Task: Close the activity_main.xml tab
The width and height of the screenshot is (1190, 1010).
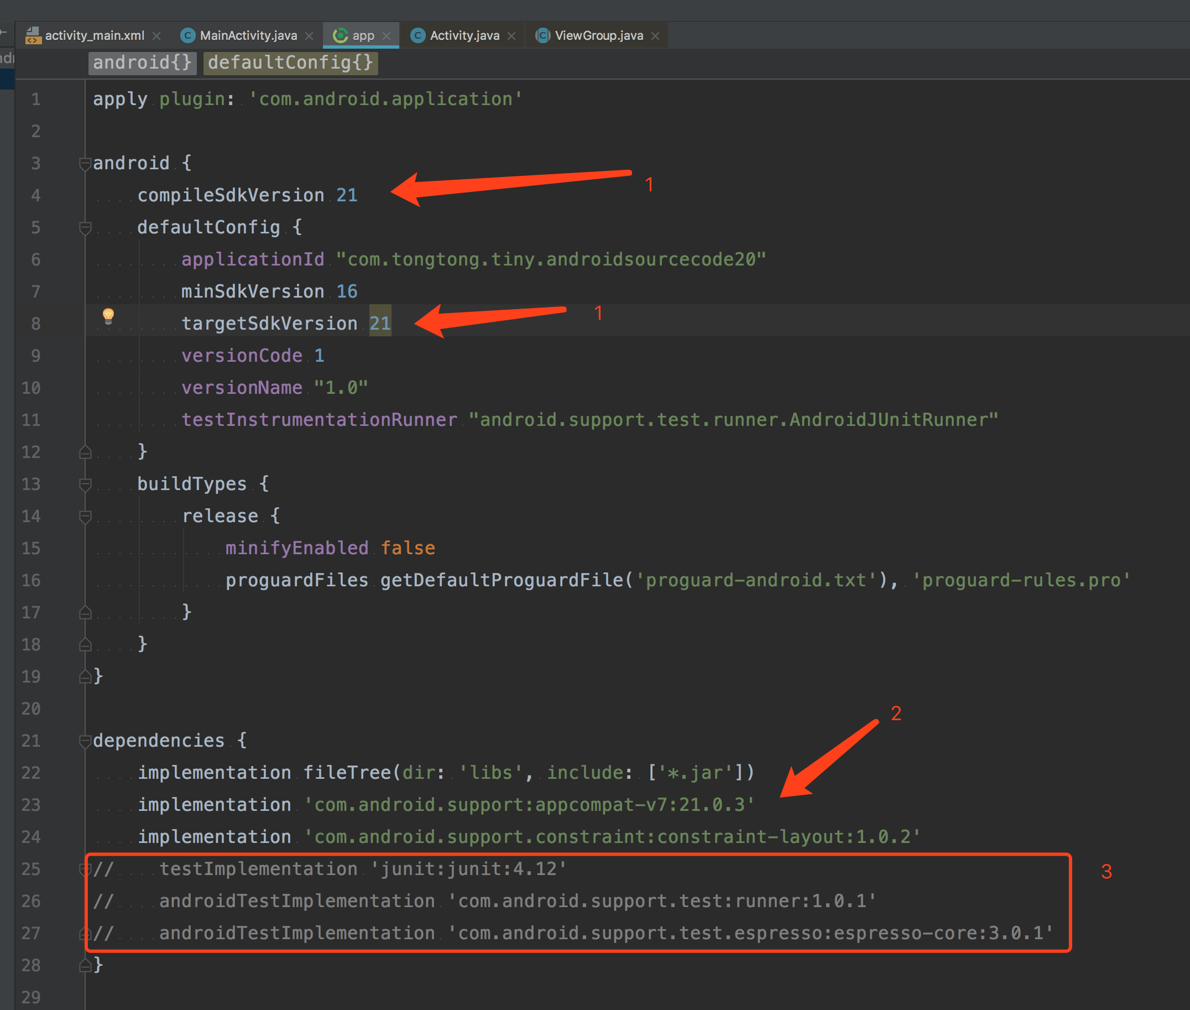Action: point(156,36)
